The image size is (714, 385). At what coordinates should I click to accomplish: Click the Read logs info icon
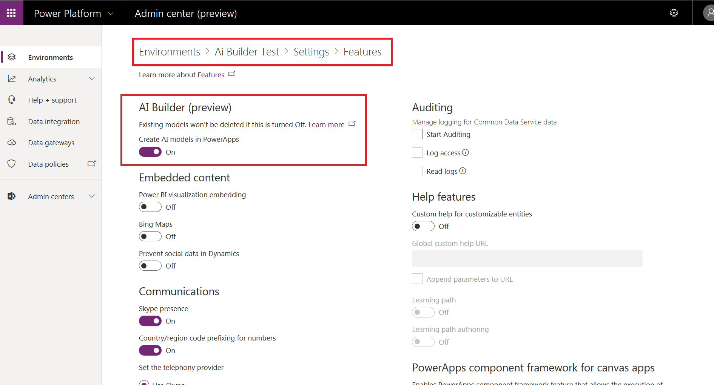(x=463, y=171)
